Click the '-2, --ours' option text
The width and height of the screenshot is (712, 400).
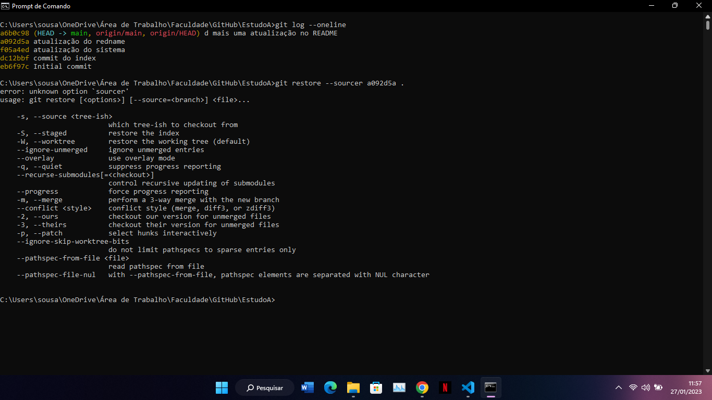(38, 217)
